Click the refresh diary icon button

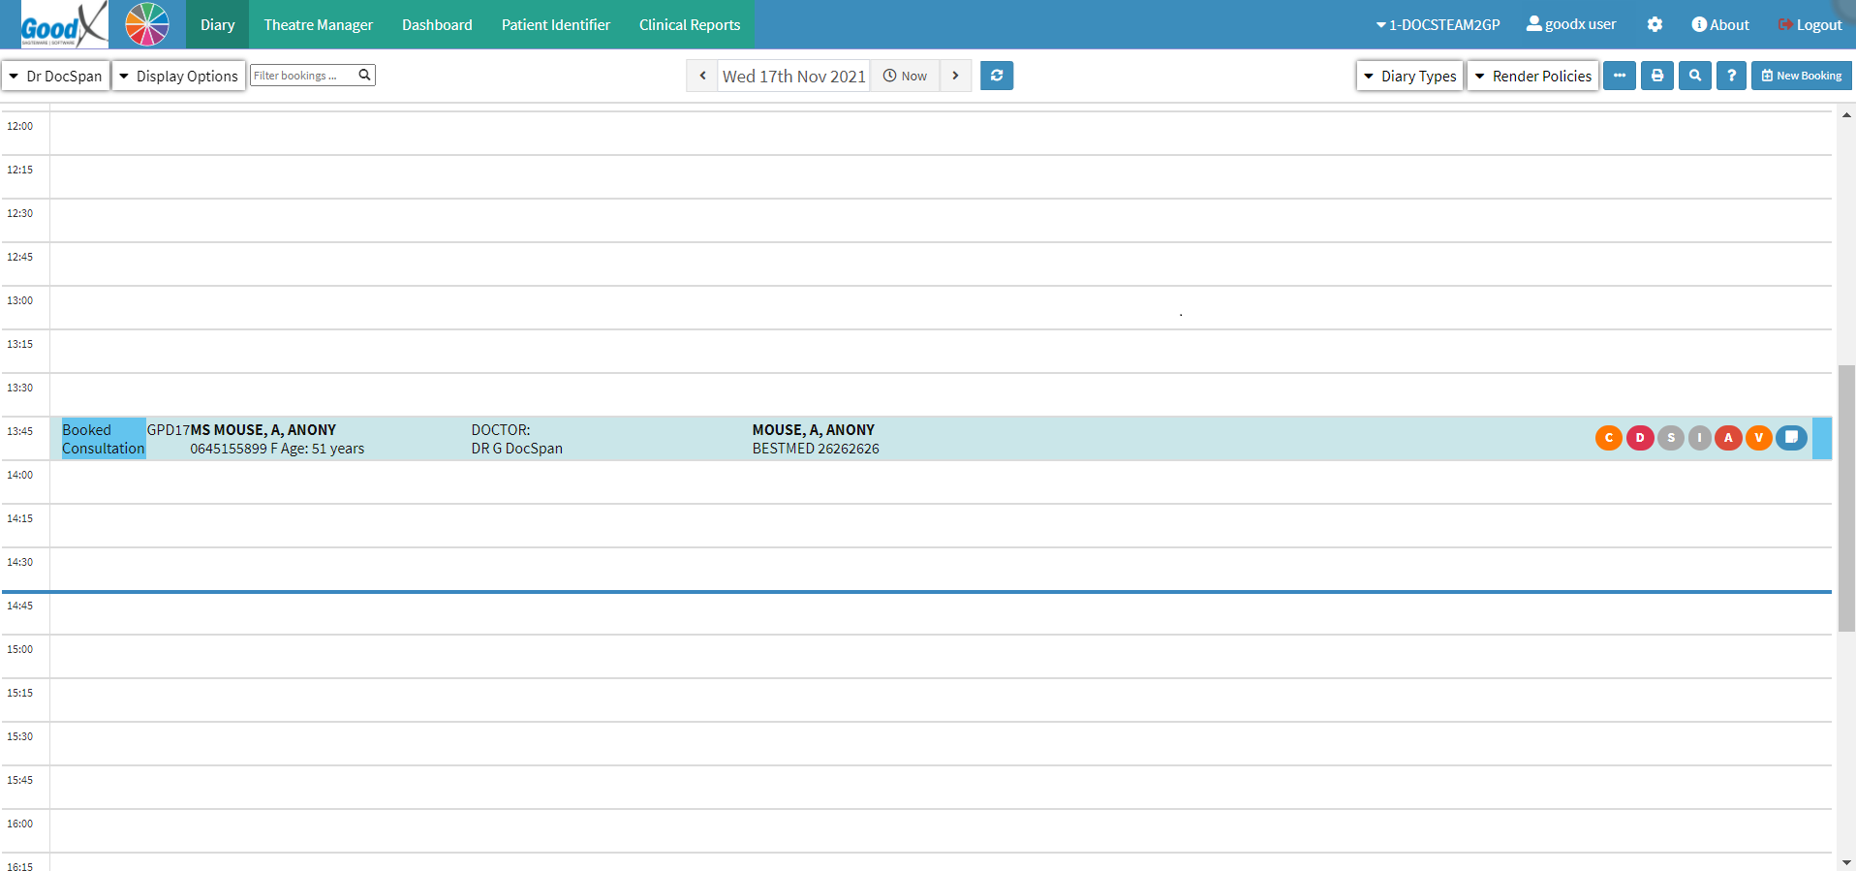tap(996, 76)
